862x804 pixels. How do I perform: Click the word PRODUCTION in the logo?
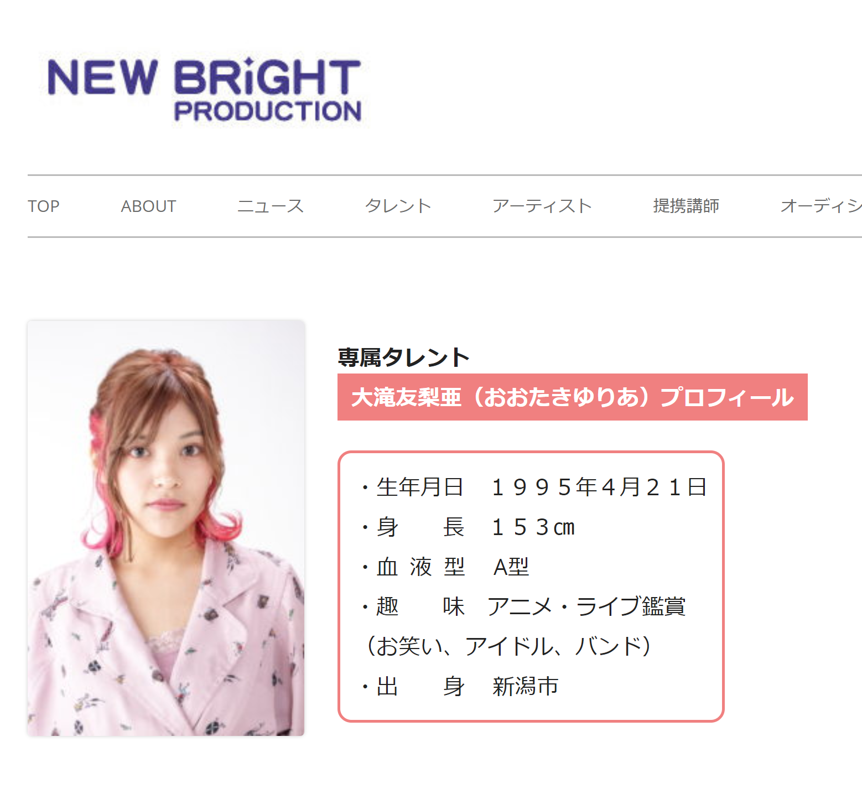click(268, 111)
